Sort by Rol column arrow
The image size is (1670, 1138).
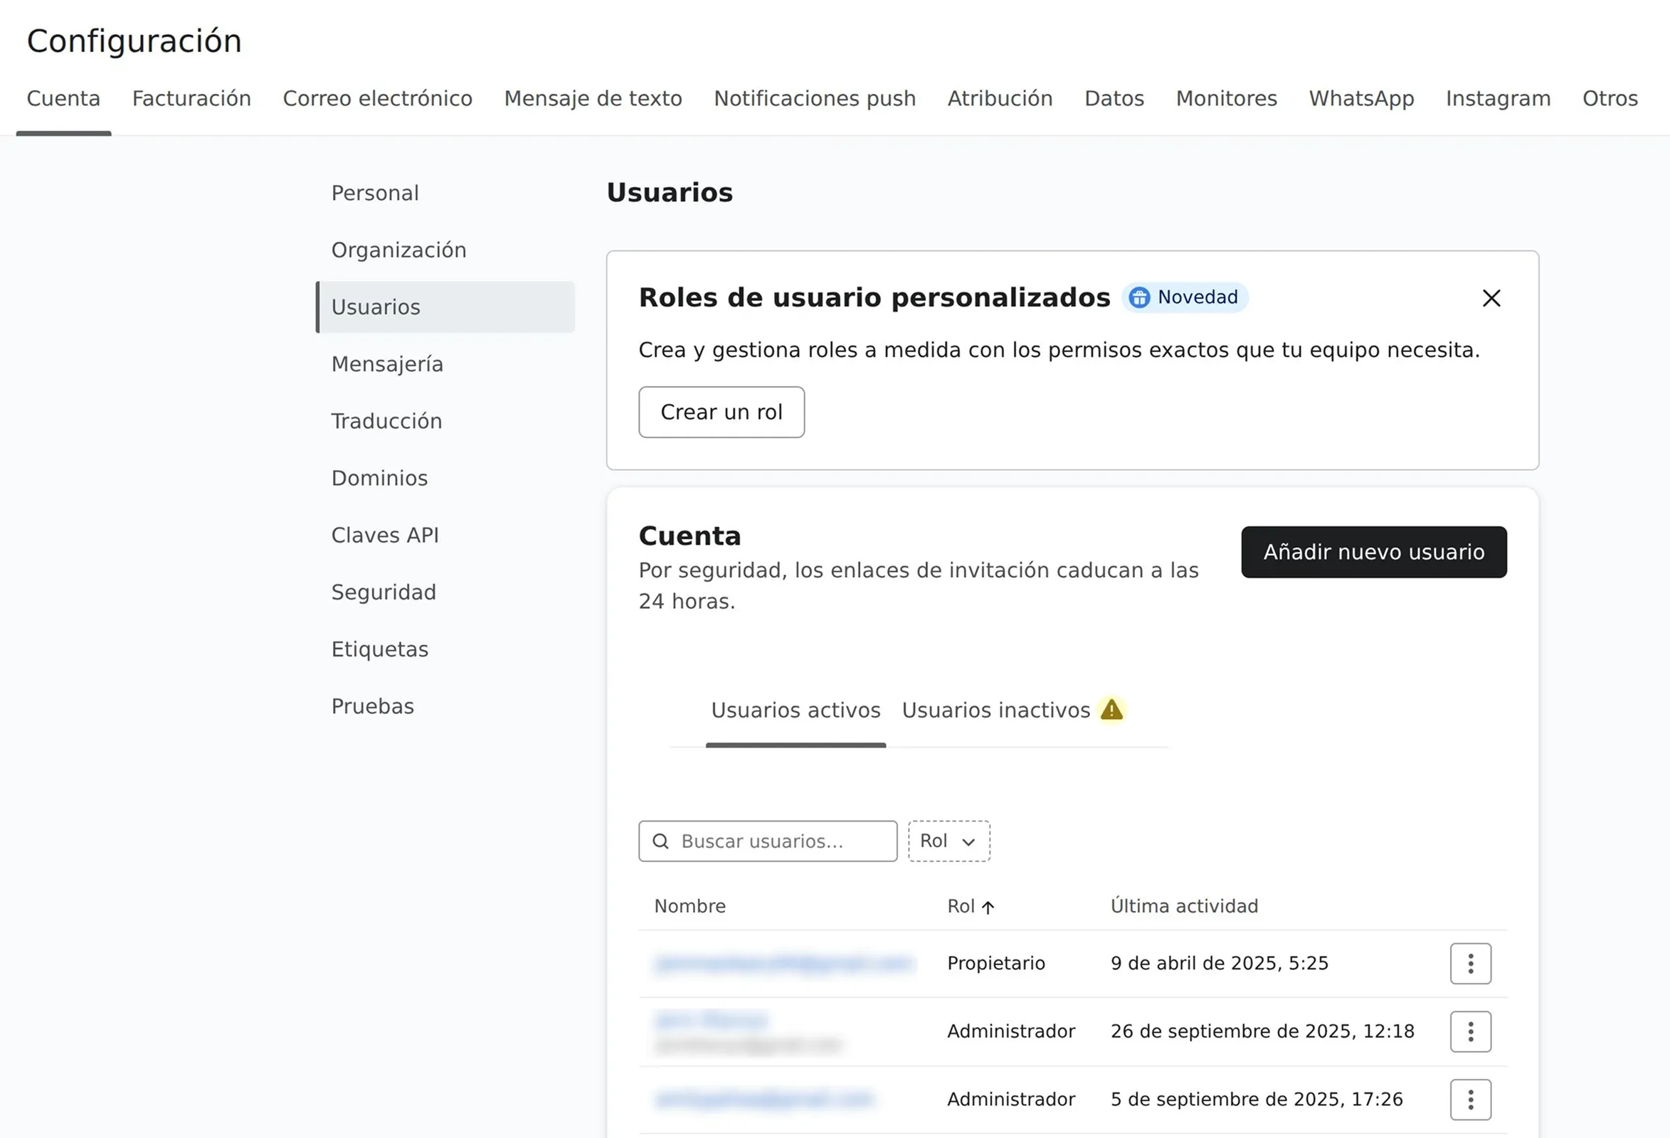988,907
